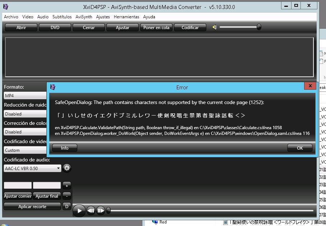Screen dimensions: 326x226
Task: Select the Japanese-named file in background window
Action: pyautogui.click(x=275, y=222)
